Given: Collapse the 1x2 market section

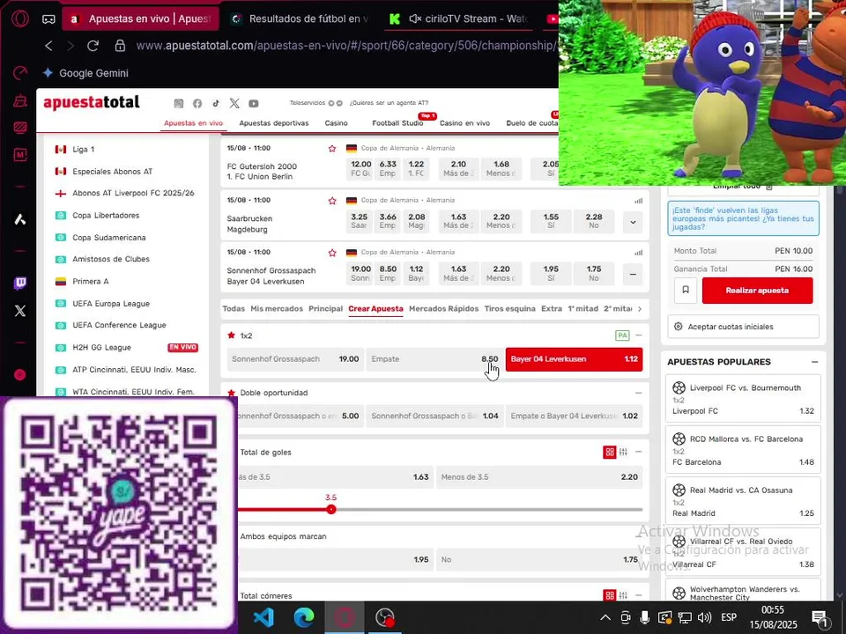Looking at the screenshot, I should 639,335.
